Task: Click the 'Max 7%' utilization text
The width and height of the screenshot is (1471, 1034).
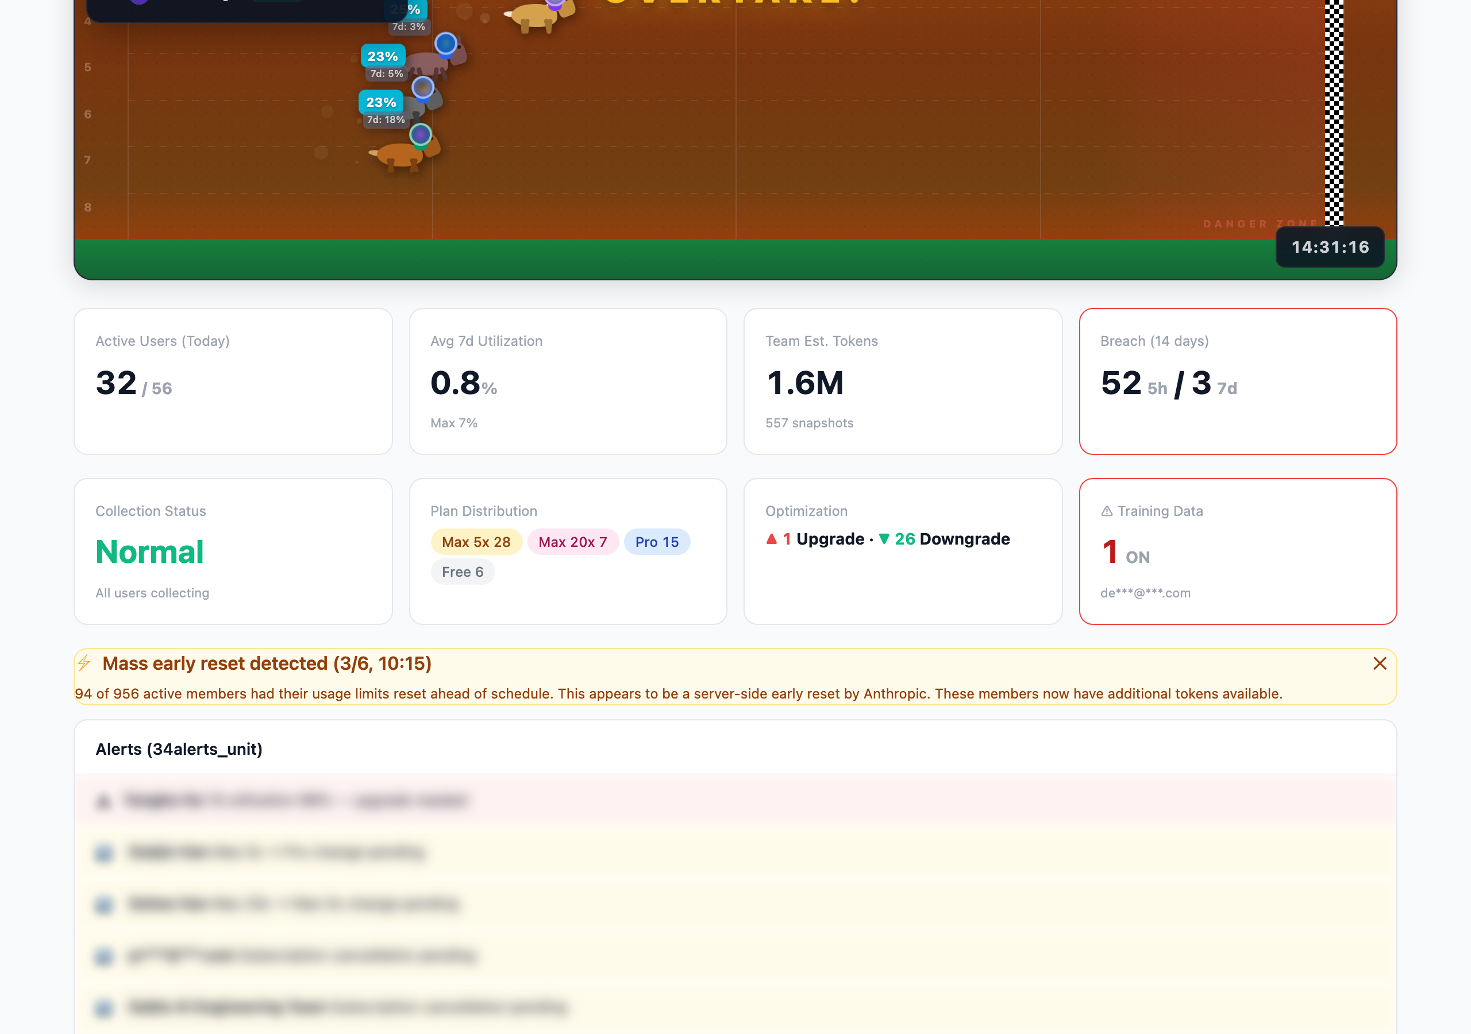Action: (453, 423)
